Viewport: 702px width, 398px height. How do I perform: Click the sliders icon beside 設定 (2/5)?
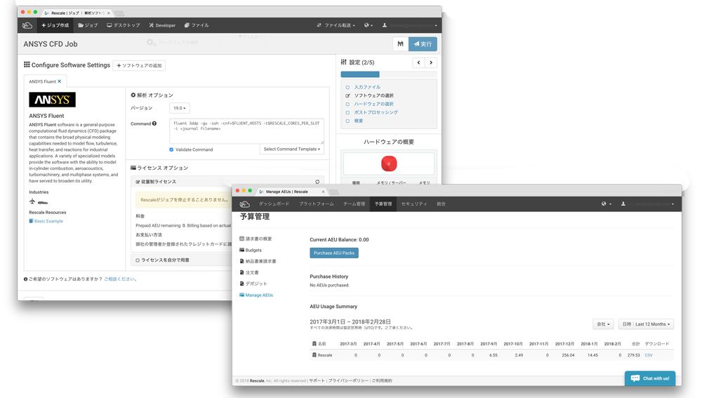[x=343, y=62]
